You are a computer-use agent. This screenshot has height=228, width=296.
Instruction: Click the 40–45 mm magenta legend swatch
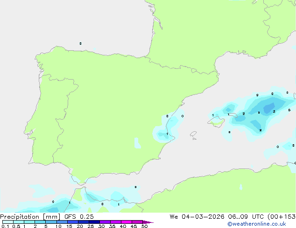point(127,222)
